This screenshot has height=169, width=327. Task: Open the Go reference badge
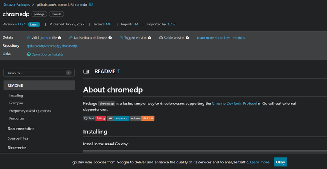click(x=118, y=118)
